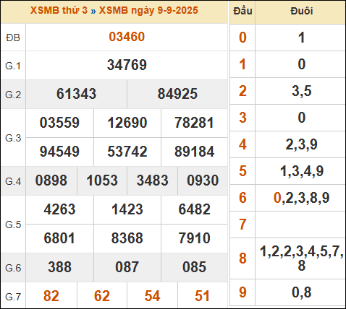The height and width of the screenshot is (309, 346).
Task: Select G.2 number 84925
Action: click(x=177, y=94)
